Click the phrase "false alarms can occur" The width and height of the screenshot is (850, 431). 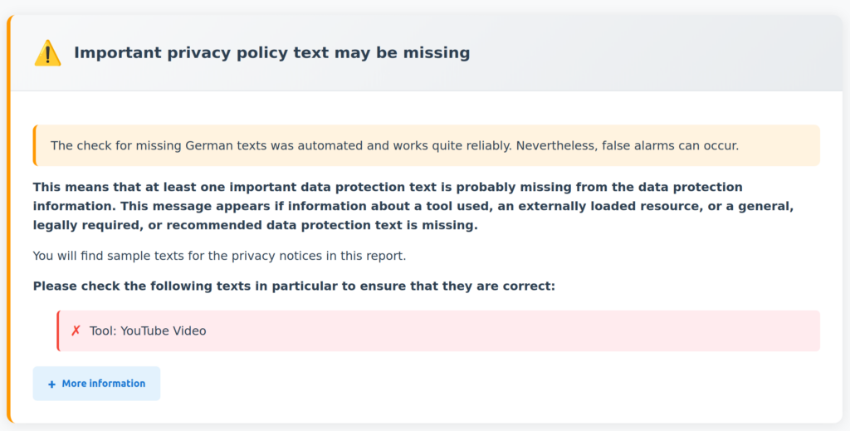coord(670,145)
